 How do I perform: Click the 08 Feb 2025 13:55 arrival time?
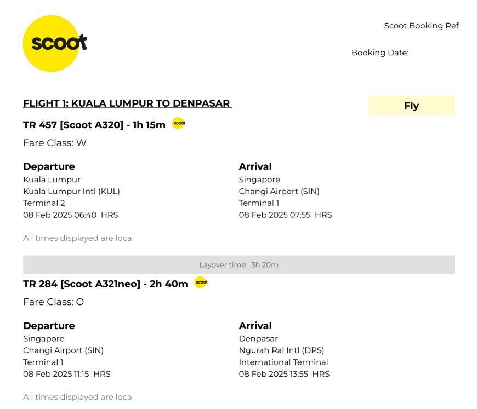(284, 375)
